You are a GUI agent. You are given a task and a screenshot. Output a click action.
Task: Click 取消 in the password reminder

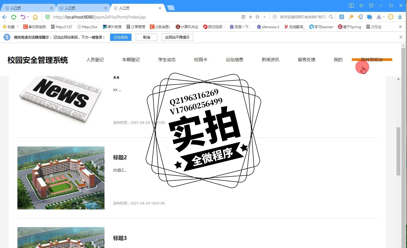tap(147, 37)
